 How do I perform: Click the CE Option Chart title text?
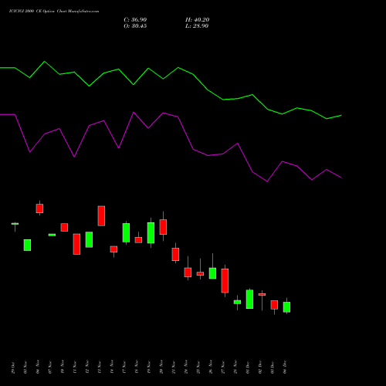(x=54, y=12)
